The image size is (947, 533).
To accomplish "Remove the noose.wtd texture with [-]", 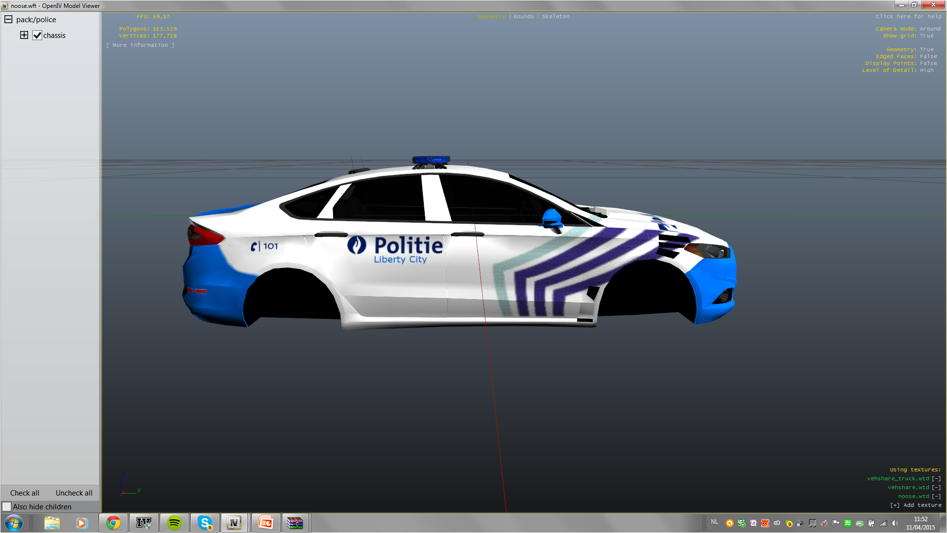I will tap(936, 497).
